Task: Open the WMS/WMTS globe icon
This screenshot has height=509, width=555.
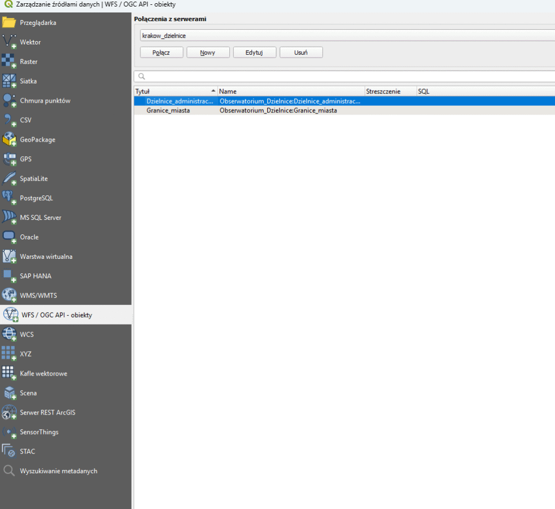Action: (x=9, y=295)
